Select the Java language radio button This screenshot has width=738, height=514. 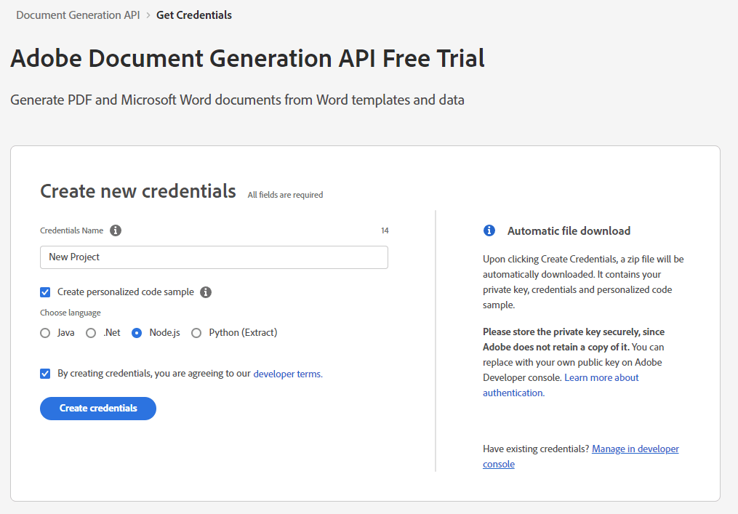45,333
